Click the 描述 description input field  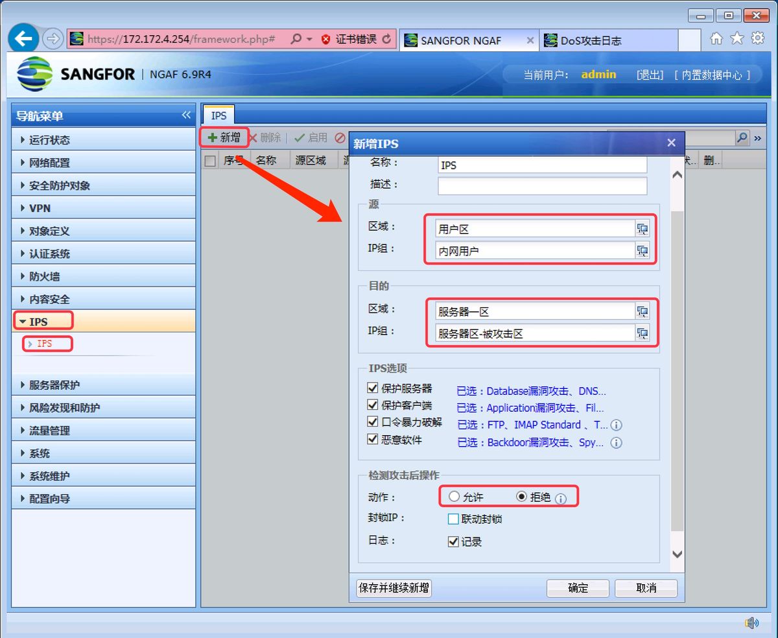tap(543, 186)
